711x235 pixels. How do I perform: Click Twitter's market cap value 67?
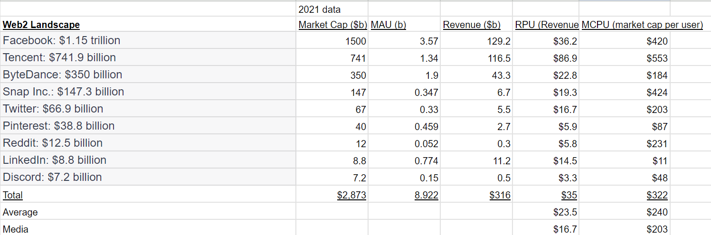pos(361,110)
